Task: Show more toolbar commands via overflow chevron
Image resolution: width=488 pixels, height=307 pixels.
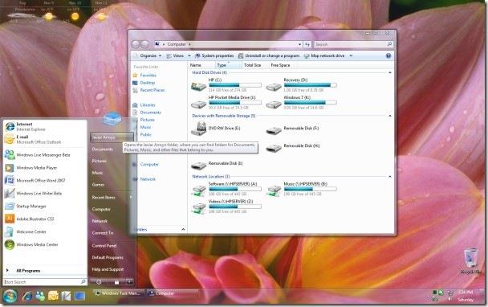Action: pos(351,55)
